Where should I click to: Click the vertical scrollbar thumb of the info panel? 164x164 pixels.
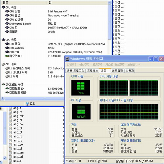[110, 22]
